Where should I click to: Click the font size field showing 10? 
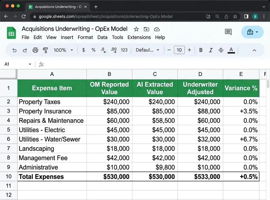coord(179,50)
